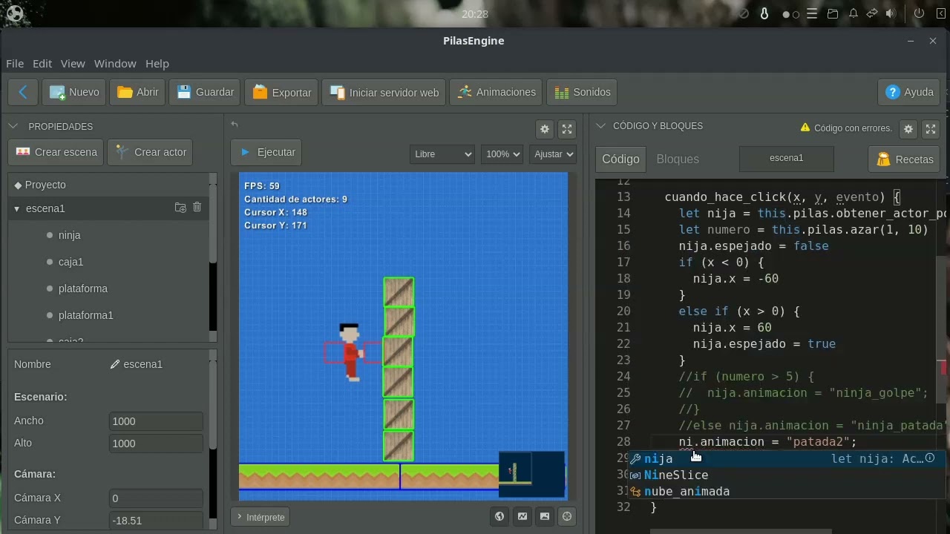Open the Animaciones editor
The height and width of the screenshot is (534, 950).
click(496, 92)
